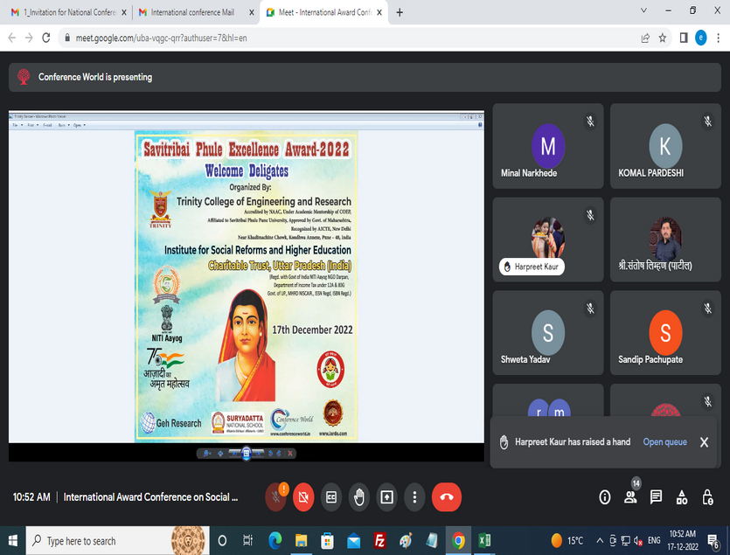Show hidden system tray icons

coord(600,540)
